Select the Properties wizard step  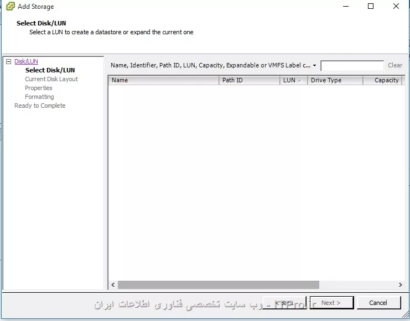point(38,88)
